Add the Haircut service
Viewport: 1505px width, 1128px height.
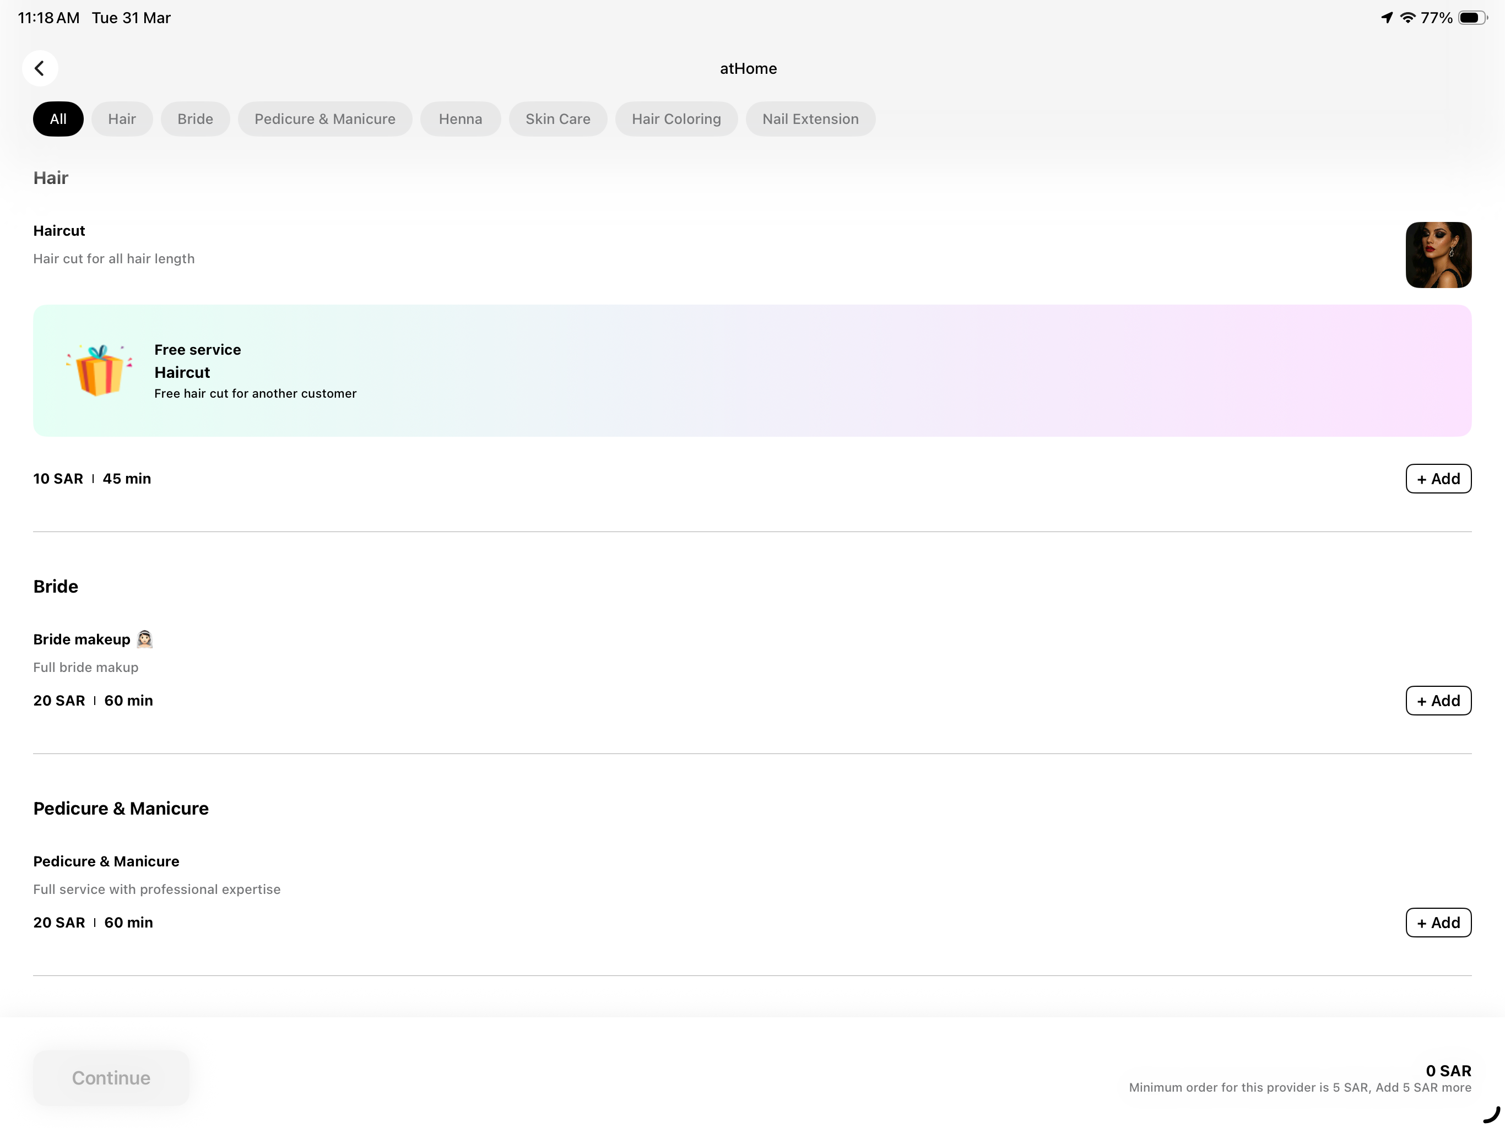[1438, 478]
